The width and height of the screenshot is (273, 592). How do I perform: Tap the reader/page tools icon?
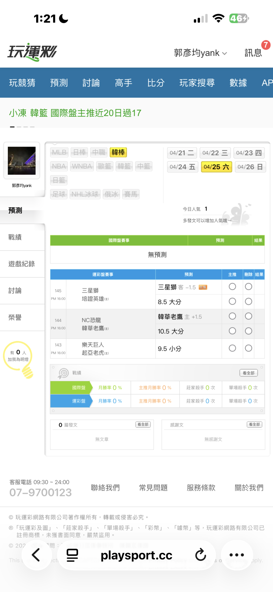tap(72, 555)
